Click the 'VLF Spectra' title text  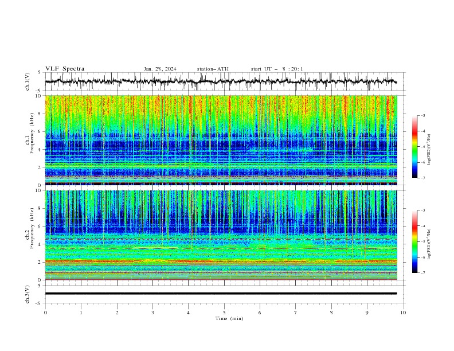[65, 69]
